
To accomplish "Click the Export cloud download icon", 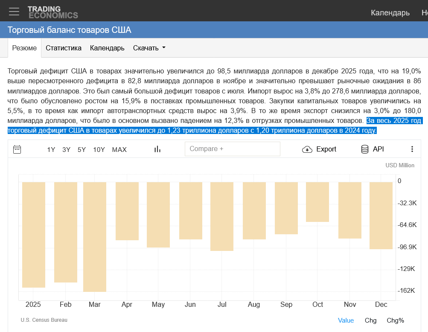I will (x=307, y=149).
